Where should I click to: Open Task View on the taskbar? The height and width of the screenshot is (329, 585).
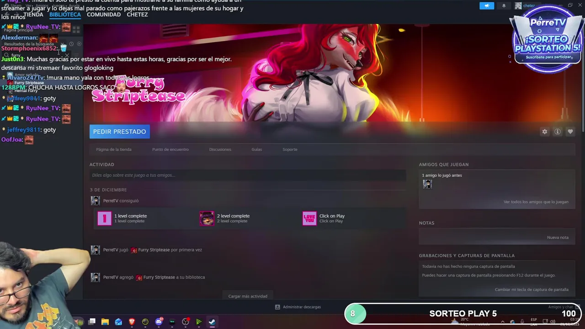92,322
